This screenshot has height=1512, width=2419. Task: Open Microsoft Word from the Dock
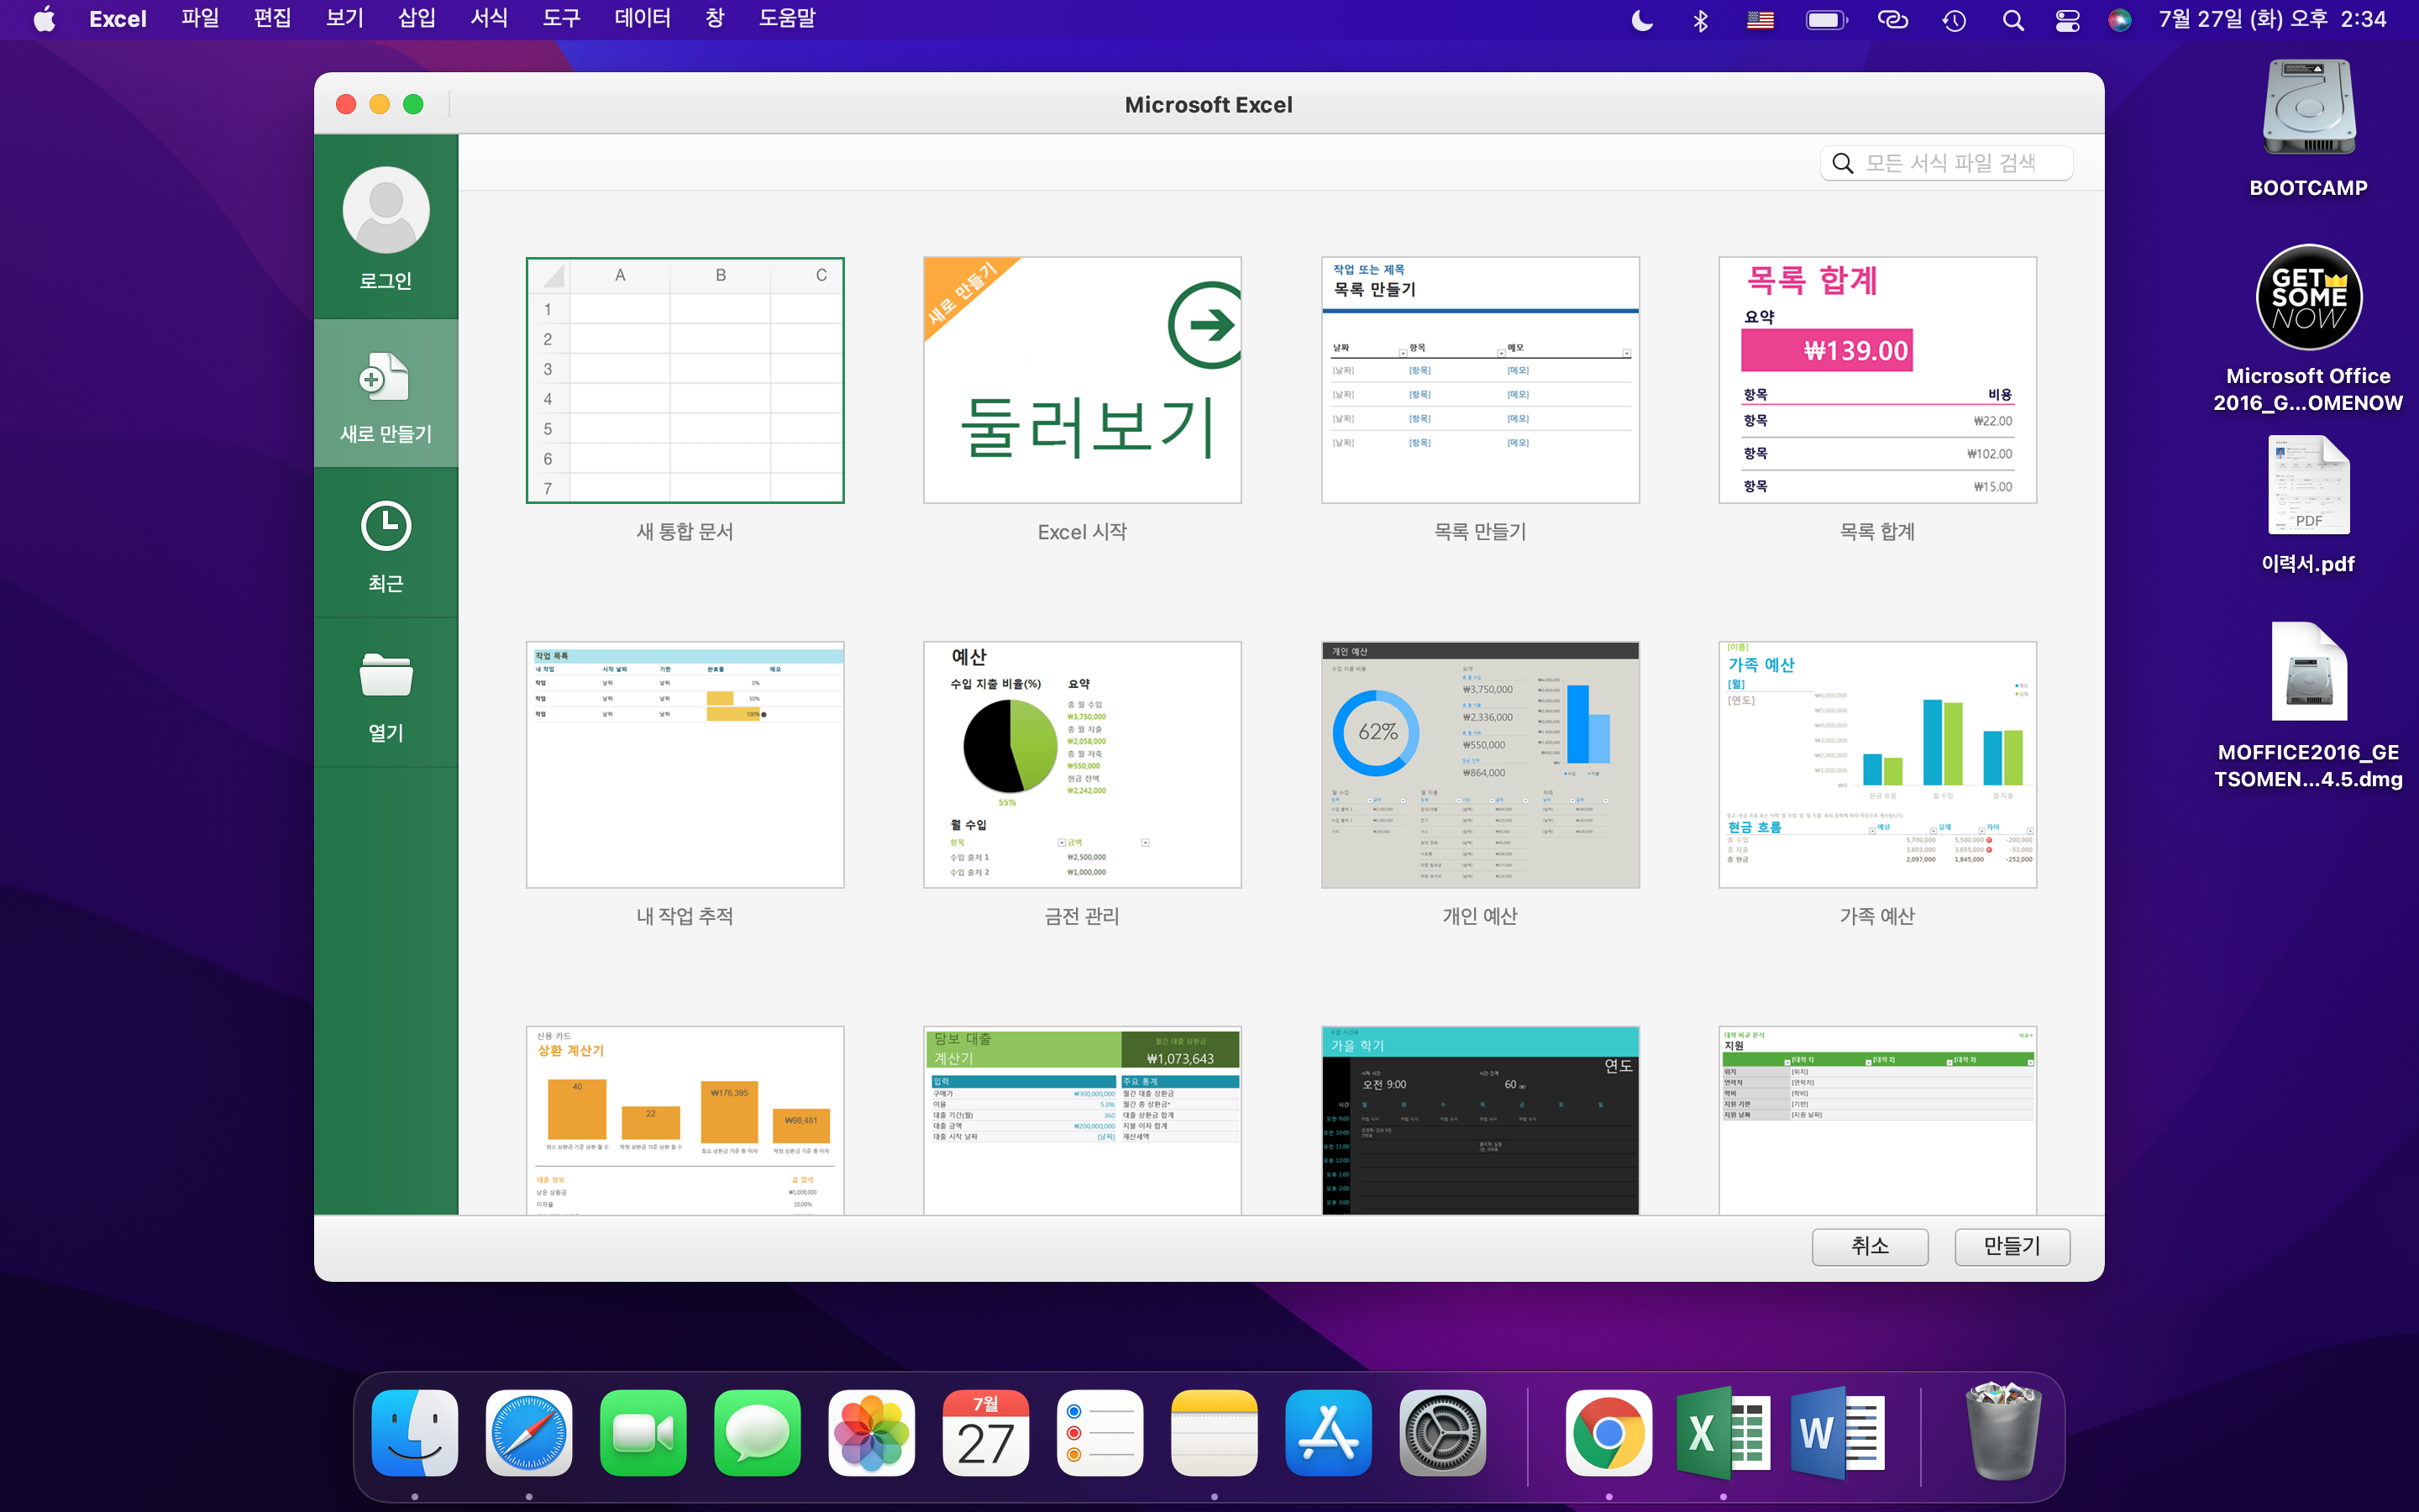pos(1837,1433)
